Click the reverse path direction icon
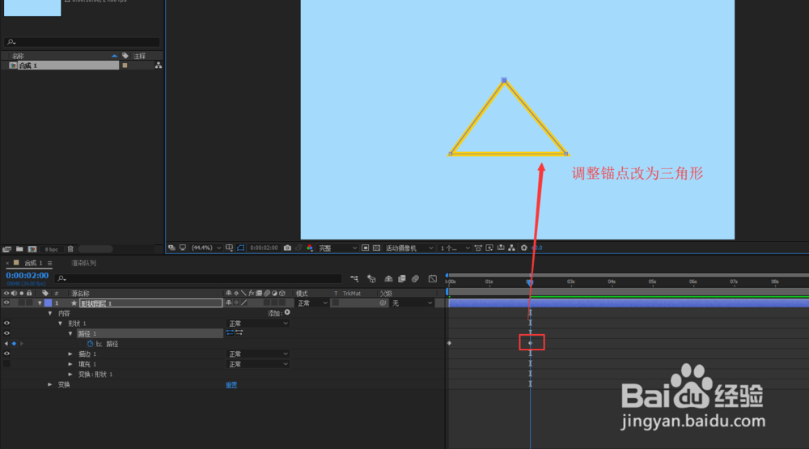 pos(239,333)
